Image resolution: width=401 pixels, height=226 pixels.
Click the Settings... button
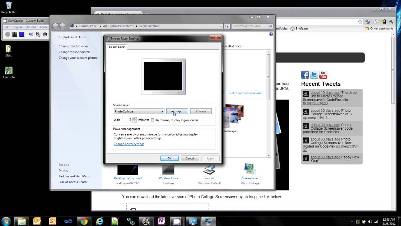(x=177, y=111)
